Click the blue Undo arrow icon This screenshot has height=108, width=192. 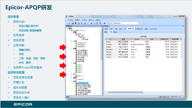[100, 23]
